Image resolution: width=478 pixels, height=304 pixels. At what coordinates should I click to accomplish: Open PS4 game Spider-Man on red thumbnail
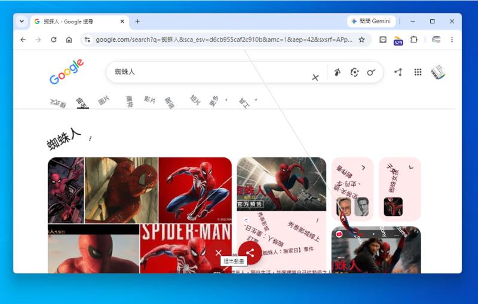195,190
